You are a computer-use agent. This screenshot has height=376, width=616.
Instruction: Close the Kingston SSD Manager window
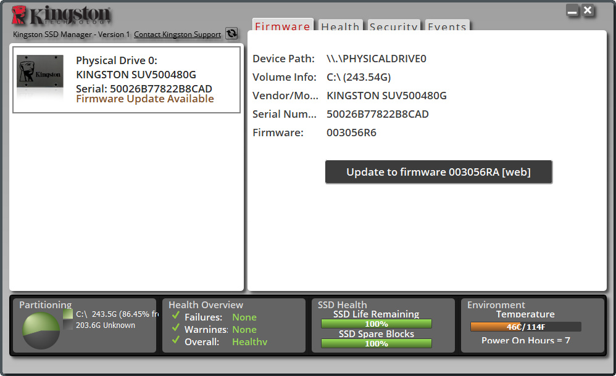(x=588, y=10)
